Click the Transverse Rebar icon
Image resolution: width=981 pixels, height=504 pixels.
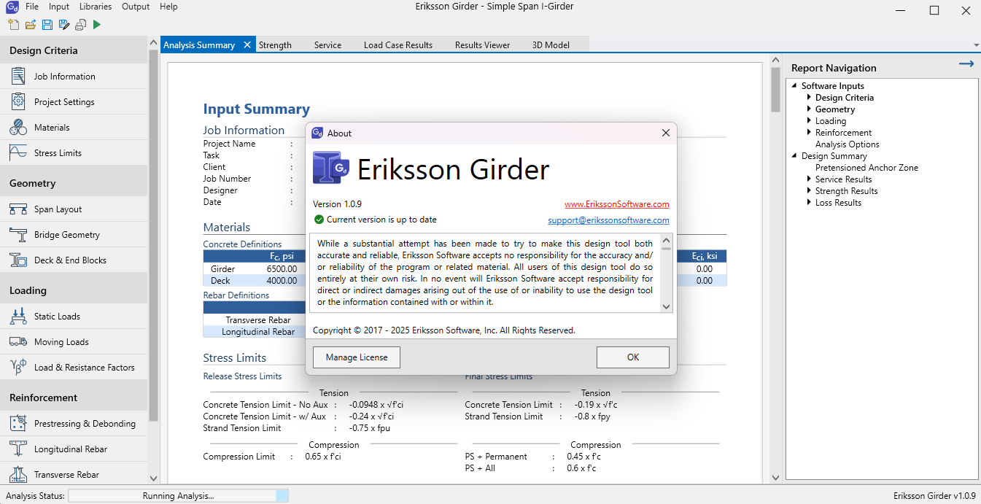pyautogui.click(x=18, y=474)
